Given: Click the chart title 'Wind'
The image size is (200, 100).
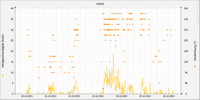Looking at the screenshot, I should (100, 4).
